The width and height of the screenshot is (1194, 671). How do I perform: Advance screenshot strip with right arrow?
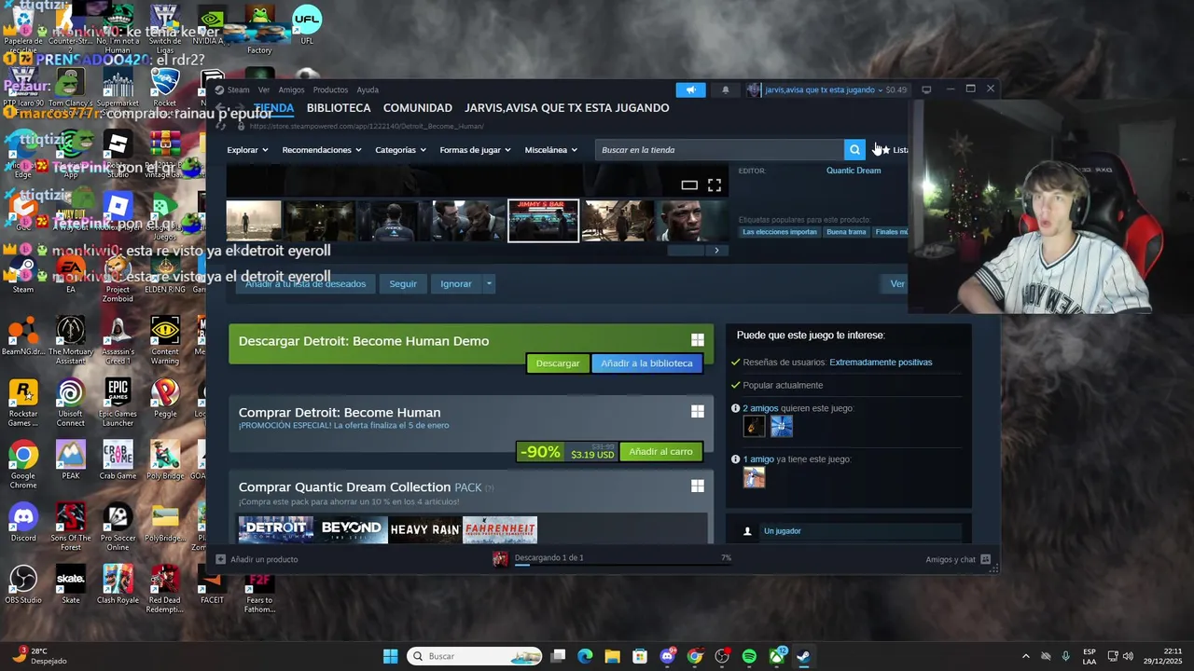coord(716,250)
